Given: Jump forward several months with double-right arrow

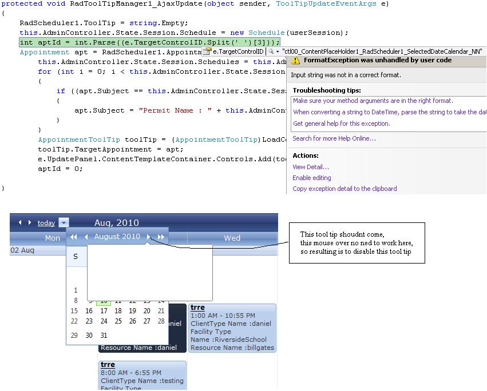Looking at the screenshot, I should click(161, 237).
